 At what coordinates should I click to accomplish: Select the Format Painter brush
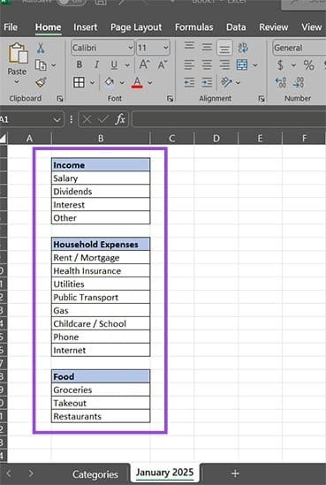[x=41, y=82]
